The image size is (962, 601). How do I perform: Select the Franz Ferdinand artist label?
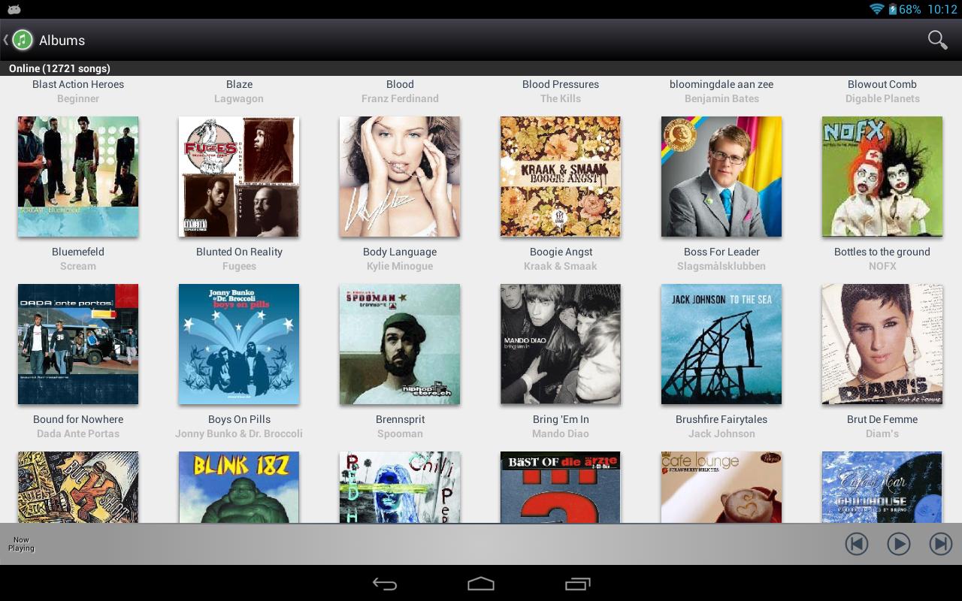click(x=400, y=98)
